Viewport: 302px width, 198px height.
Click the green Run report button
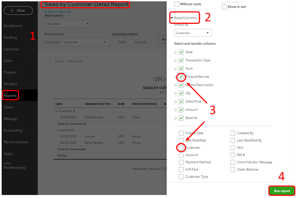pyautogui.click(x=282, y=191)
